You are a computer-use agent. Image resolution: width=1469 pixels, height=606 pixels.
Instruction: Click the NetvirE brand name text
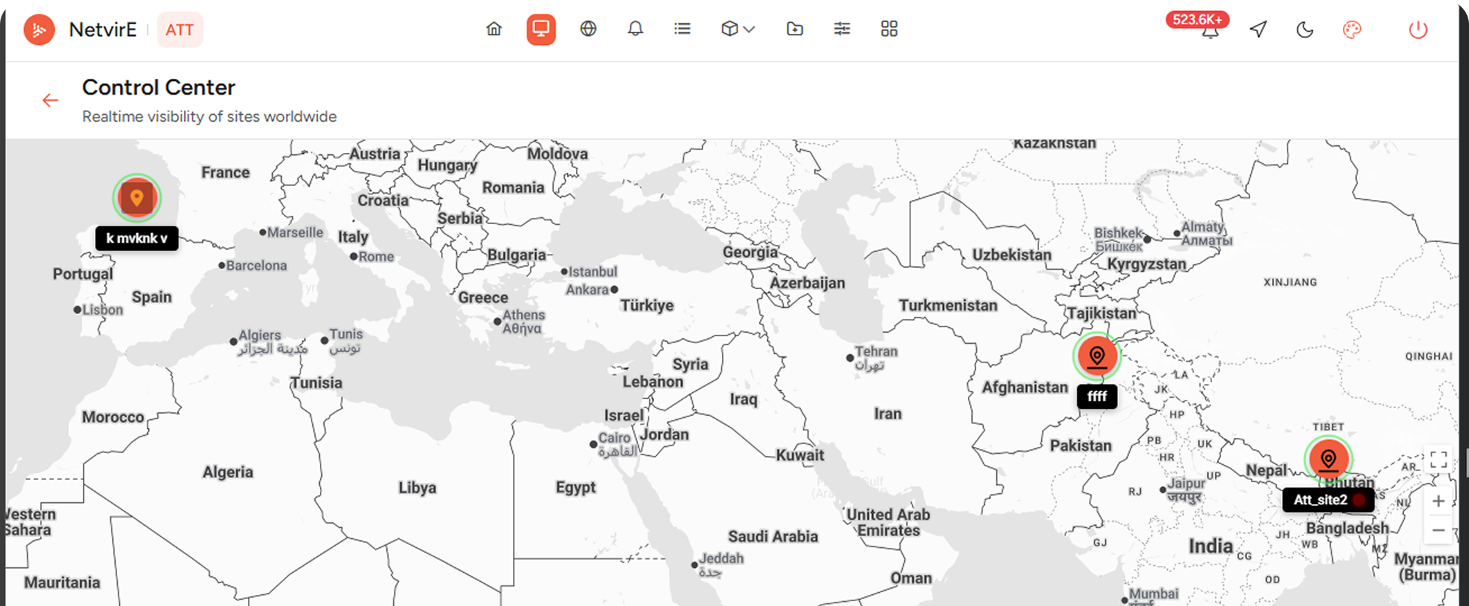click(x=102, y=30)
